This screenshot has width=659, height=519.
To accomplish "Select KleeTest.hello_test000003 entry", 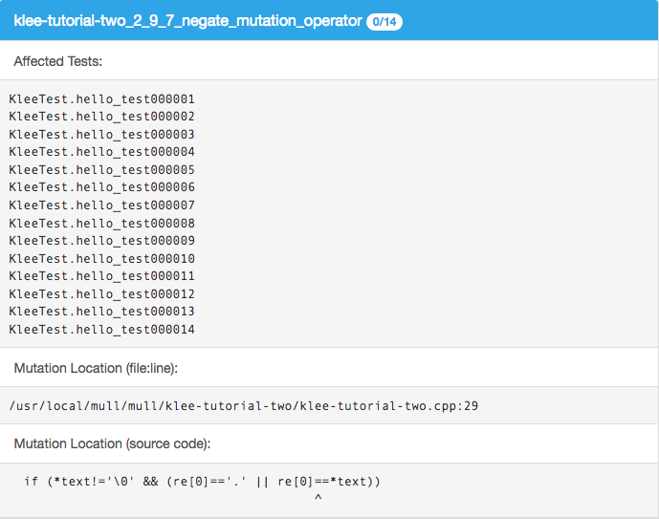I will 101,135.
